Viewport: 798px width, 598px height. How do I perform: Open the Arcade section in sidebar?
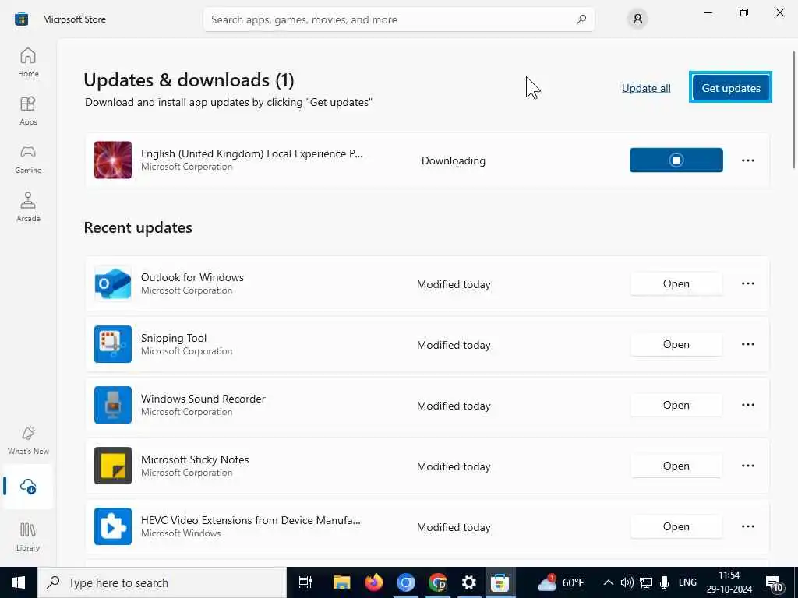click(x=28, y=207)
